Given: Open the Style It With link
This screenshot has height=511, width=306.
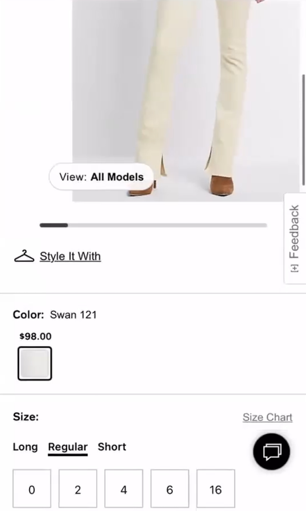Looking at the screenshot, I should [x=70, y=256].
